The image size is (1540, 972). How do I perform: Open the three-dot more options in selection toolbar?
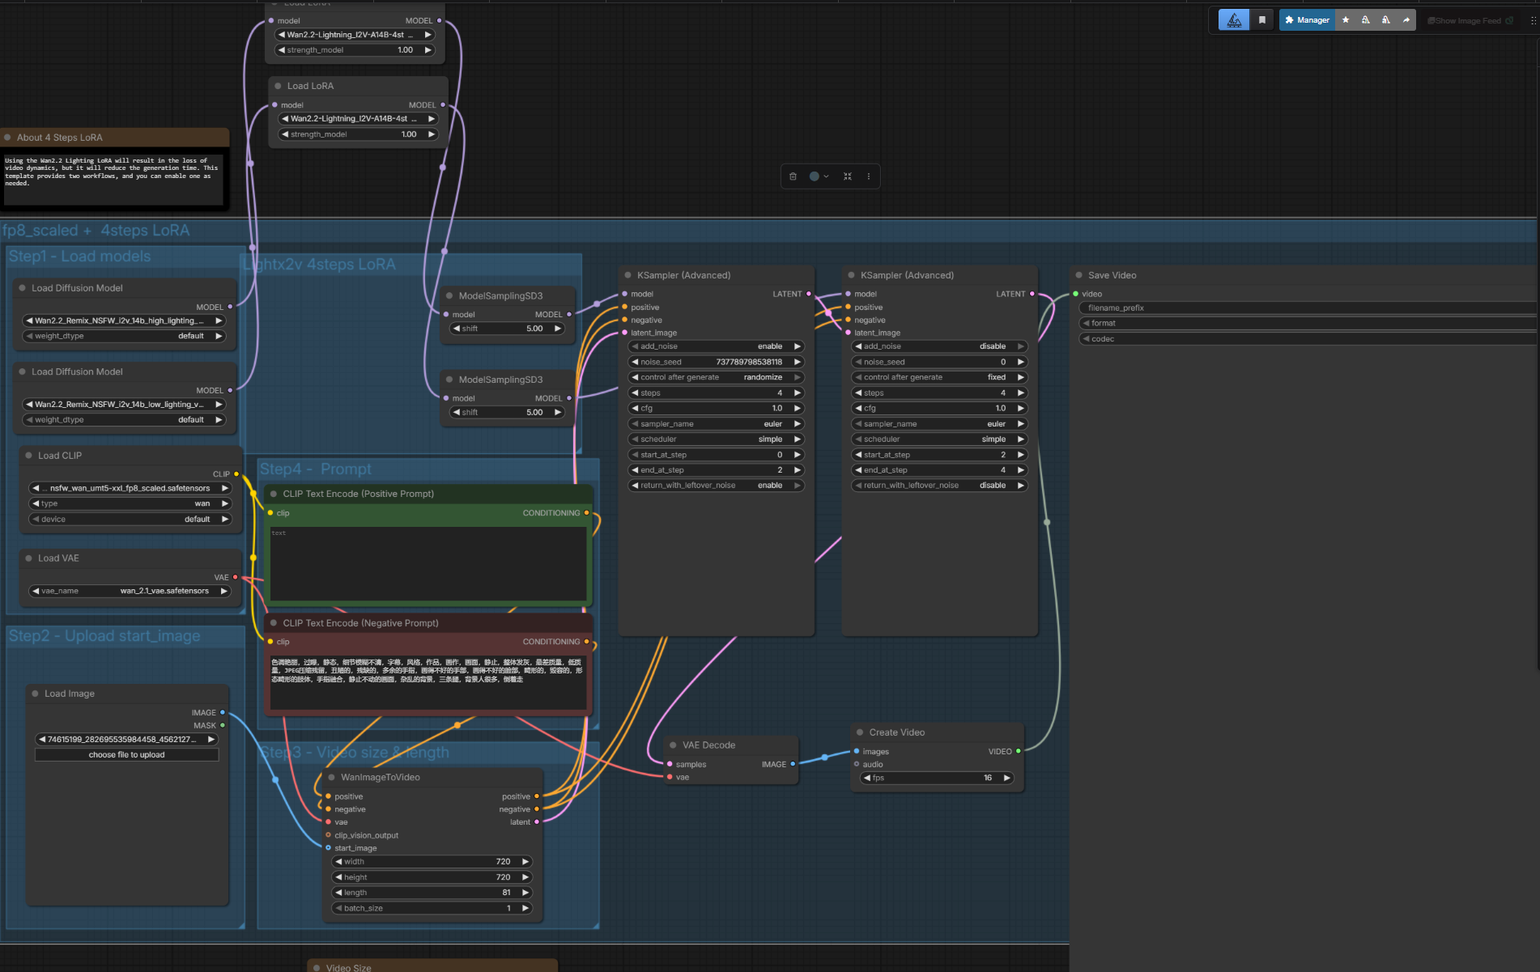click(869, 176)
